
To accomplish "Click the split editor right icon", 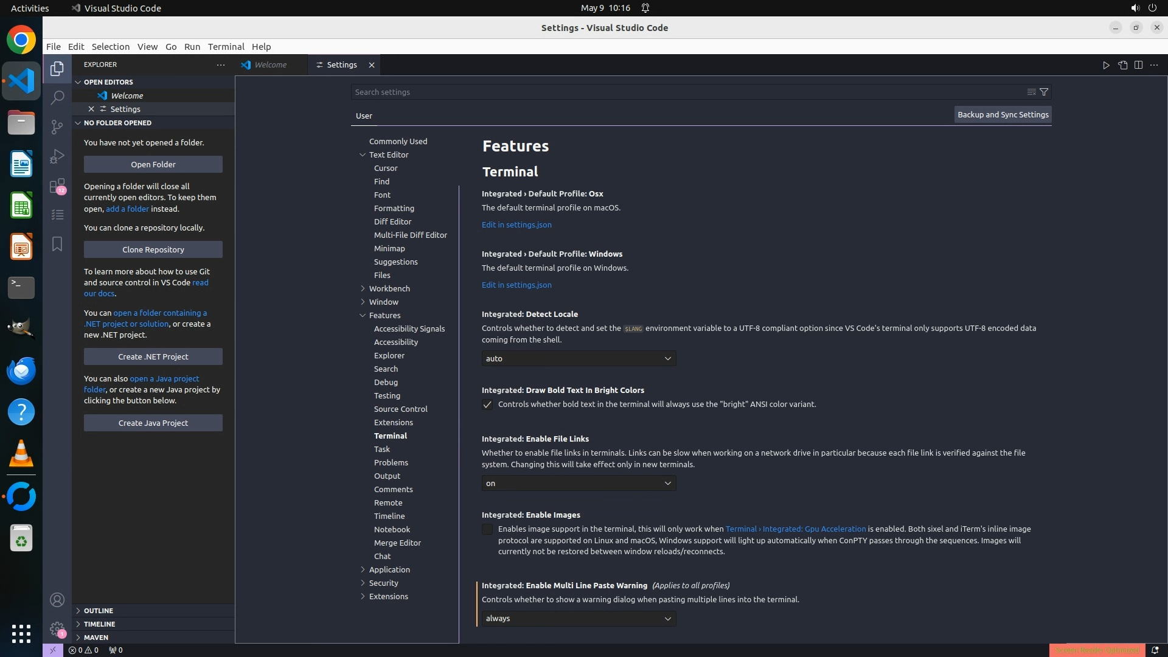I will tap(1138, 65).
